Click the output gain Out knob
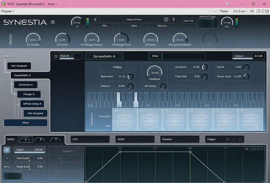 (x=227, y=22)
